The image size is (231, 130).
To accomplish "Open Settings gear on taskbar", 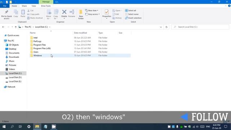I will point(29,127).
